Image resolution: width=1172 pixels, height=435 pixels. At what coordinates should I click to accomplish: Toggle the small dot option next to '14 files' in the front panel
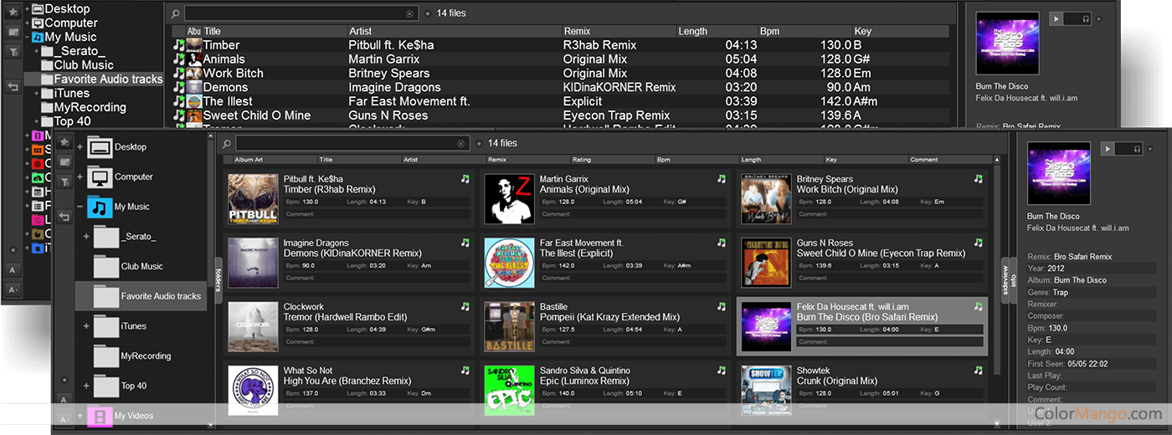tap(478, 143)
